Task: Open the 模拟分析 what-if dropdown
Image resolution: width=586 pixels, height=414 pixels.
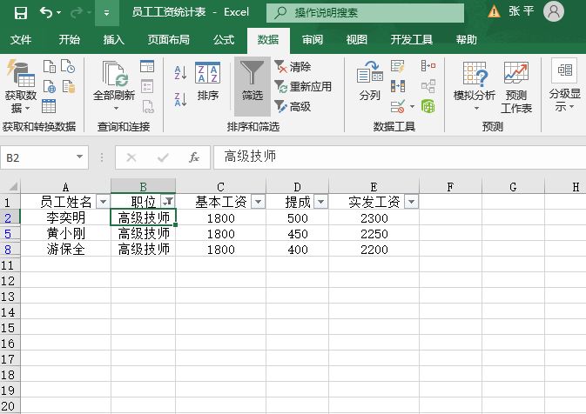Action: click(475, 87)
